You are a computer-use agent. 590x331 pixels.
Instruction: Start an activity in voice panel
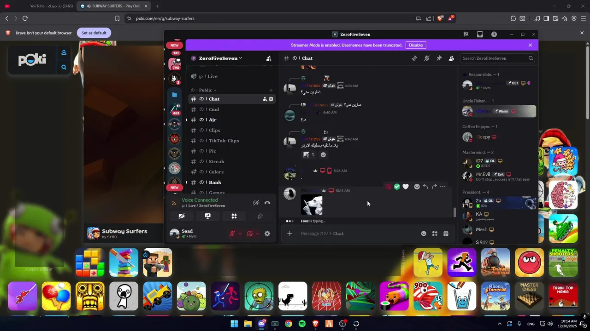pyautogui.click(x=234, y=216)
